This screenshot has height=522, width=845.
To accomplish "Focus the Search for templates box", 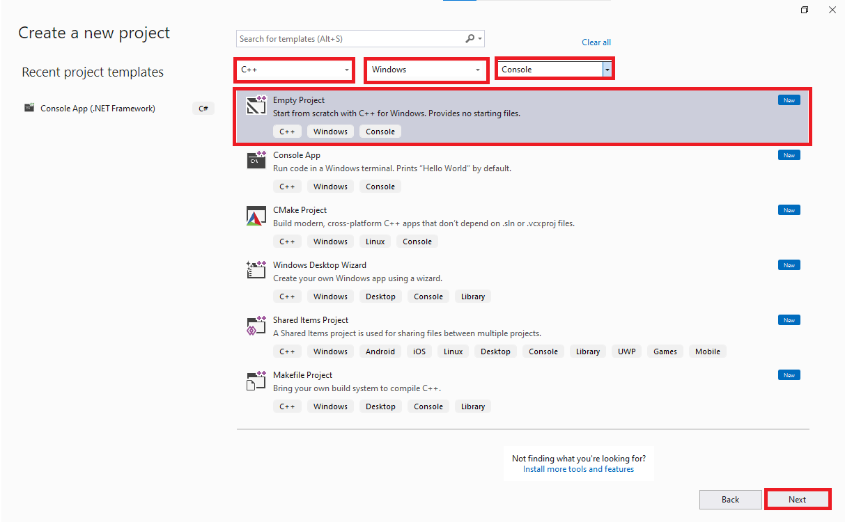I will click(x=352, y=39).
